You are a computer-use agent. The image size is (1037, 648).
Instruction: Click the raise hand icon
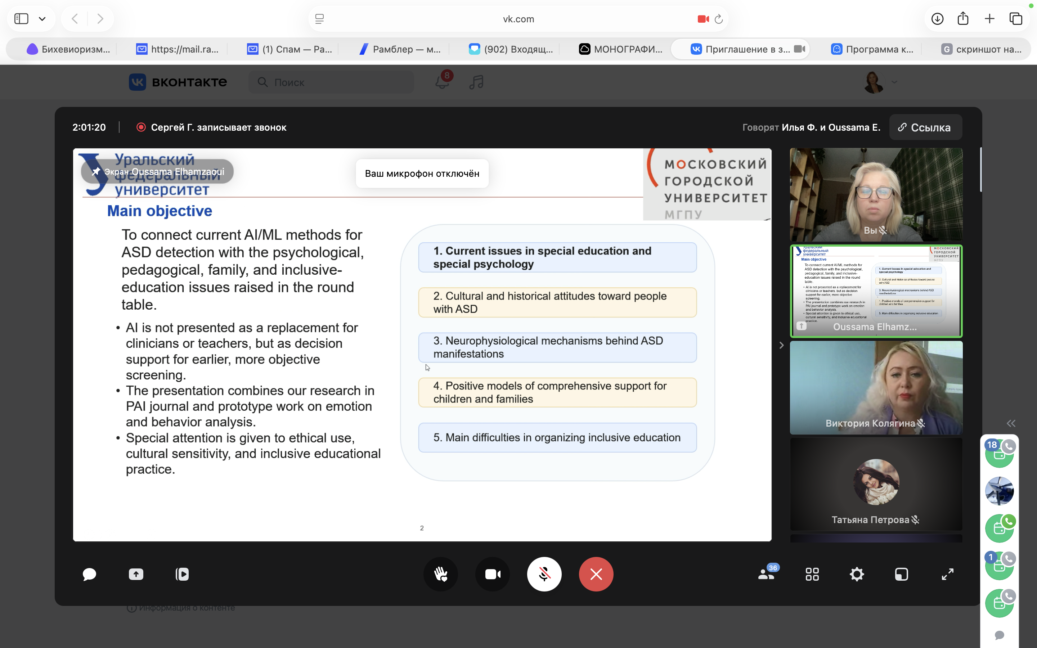pos(440,574)
